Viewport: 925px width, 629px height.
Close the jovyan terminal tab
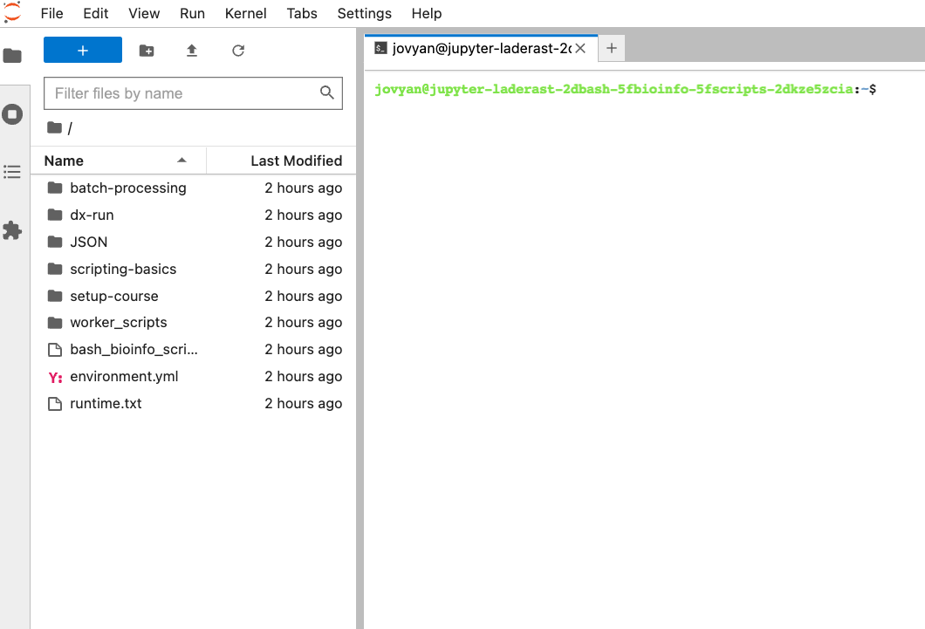(x=580, y=48)
